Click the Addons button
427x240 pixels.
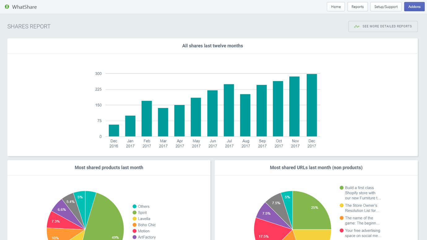414,7
